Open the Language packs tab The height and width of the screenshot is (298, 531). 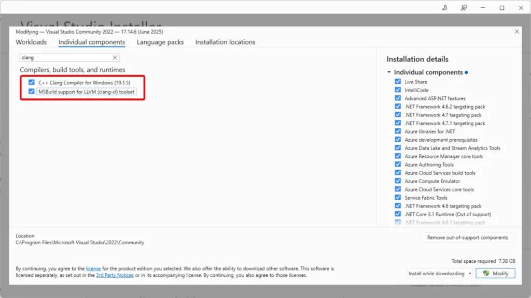tap(160, 42)
